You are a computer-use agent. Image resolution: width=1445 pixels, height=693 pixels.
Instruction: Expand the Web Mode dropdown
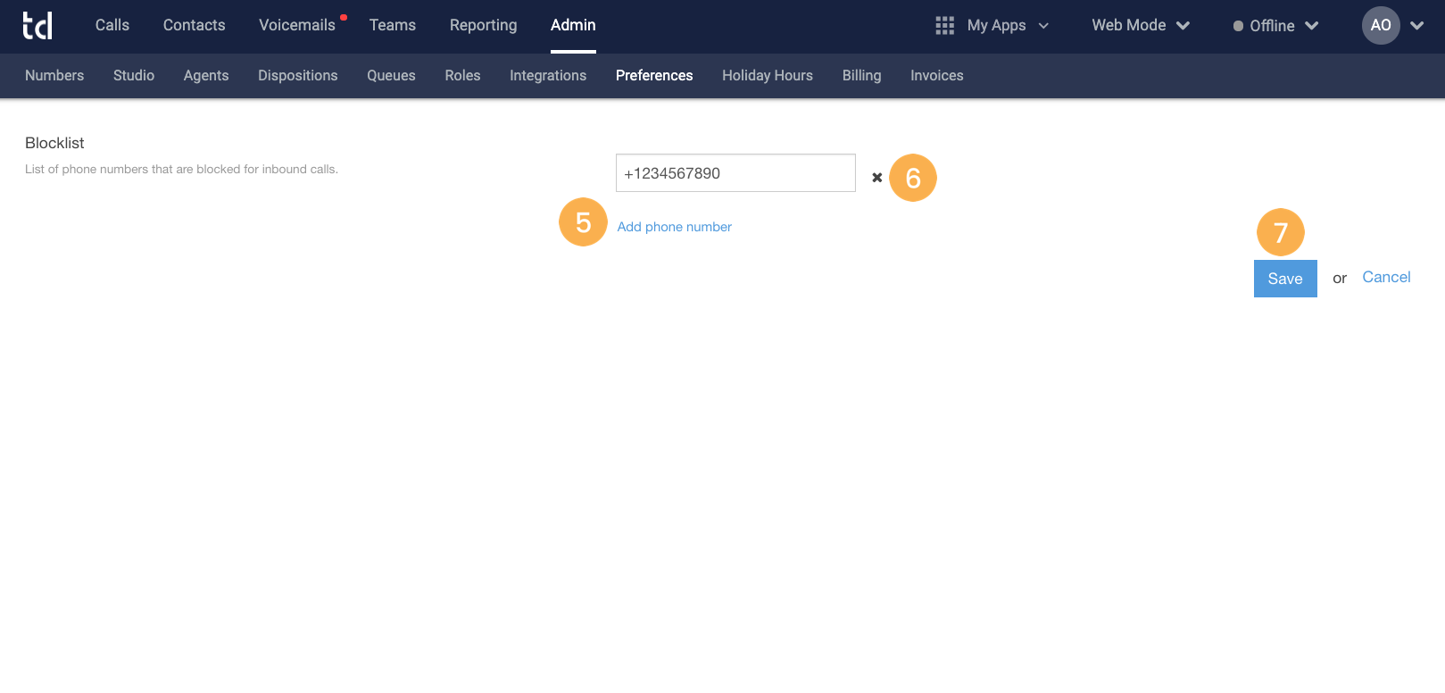[1140, 26]
